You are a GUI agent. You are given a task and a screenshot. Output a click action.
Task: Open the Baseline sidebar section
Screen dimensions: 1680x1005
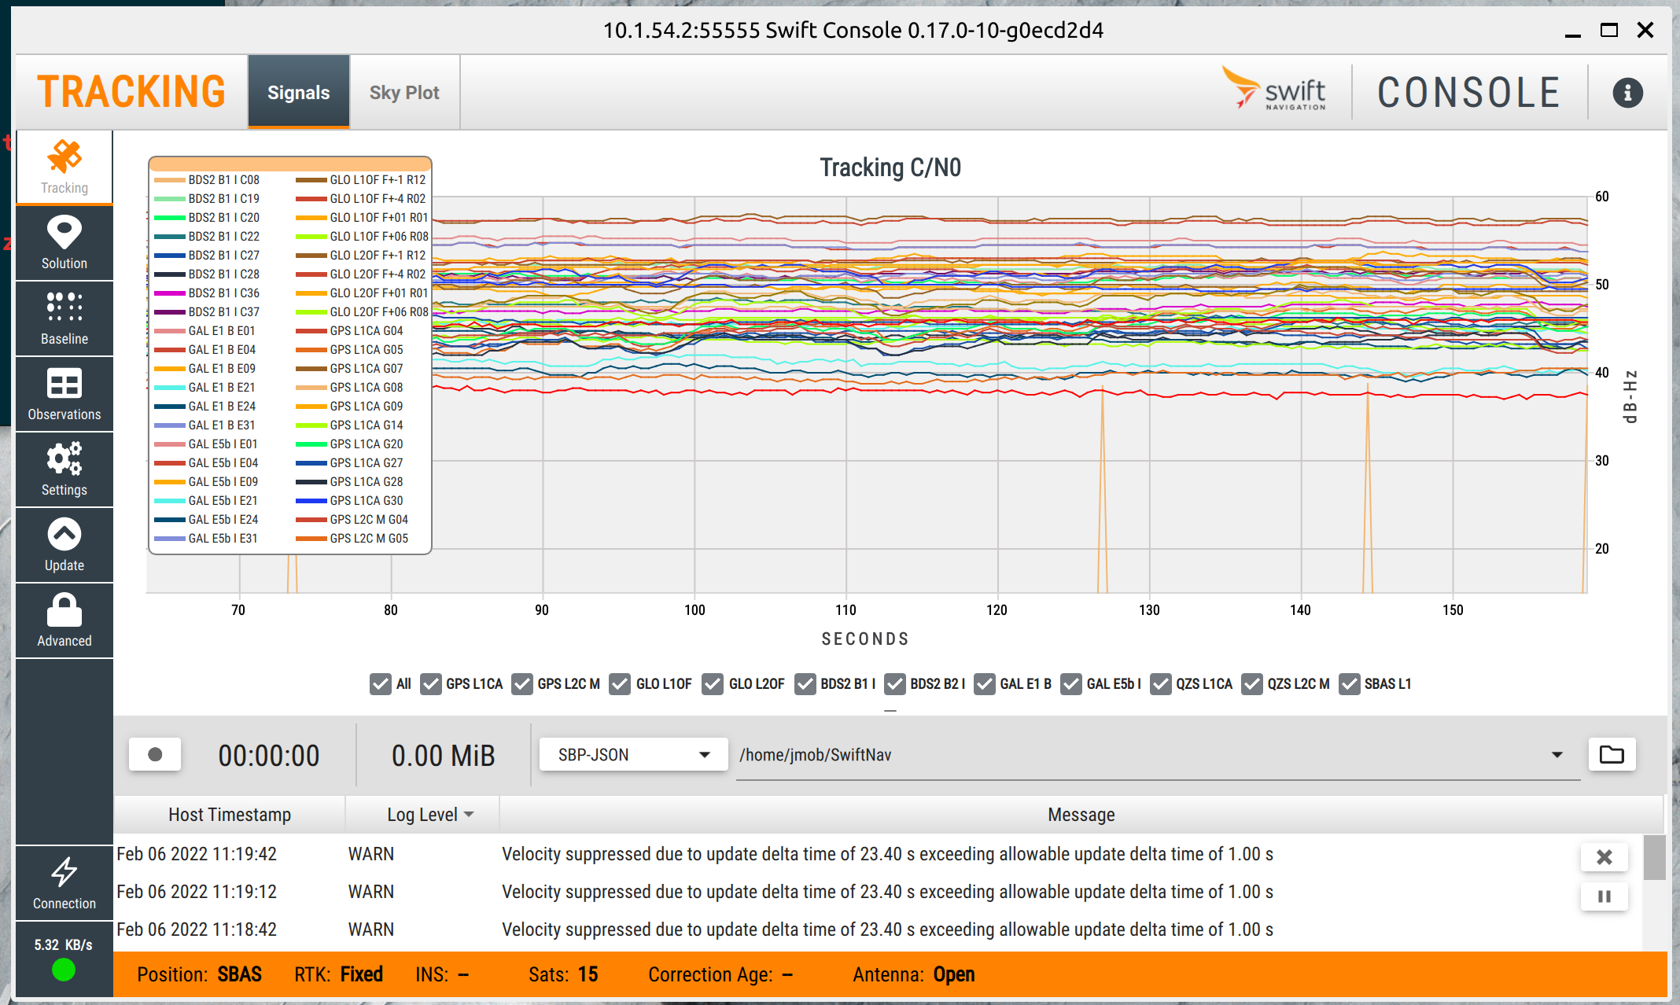click(64, 318)
